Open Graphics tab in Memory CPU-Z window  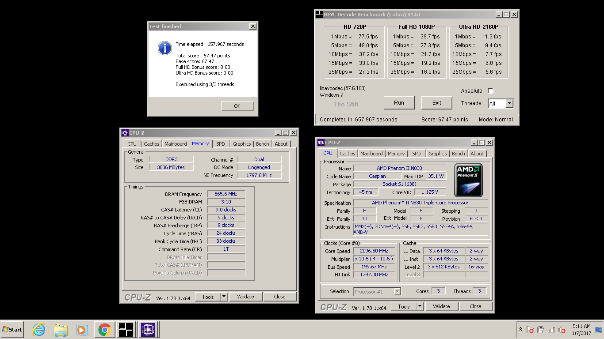241,144
